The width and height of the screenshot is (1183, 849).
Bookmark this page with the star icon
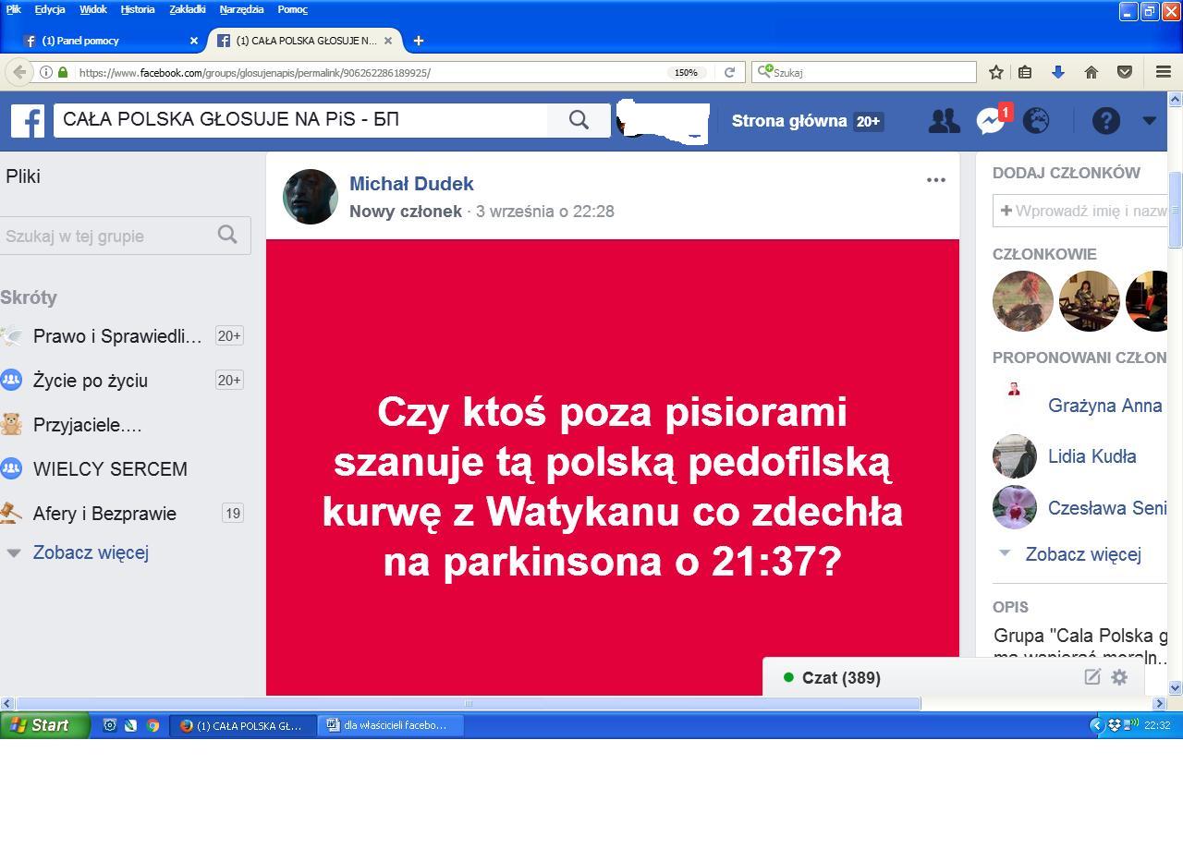click(x=996, y=72)
